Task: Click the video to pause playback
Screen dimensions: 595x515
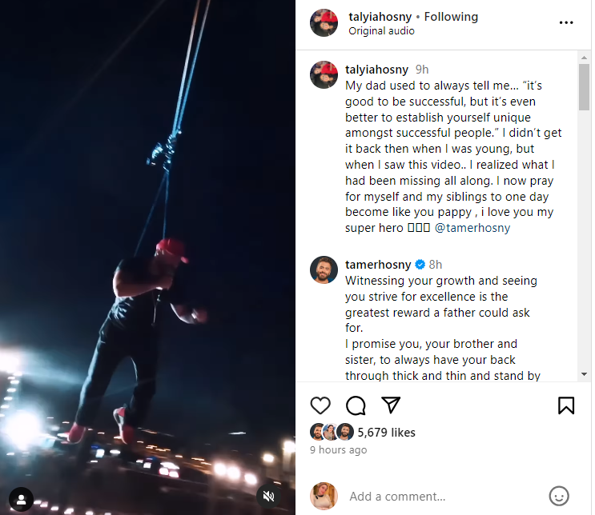Action: pyautogui.click(x=147, y=240)
